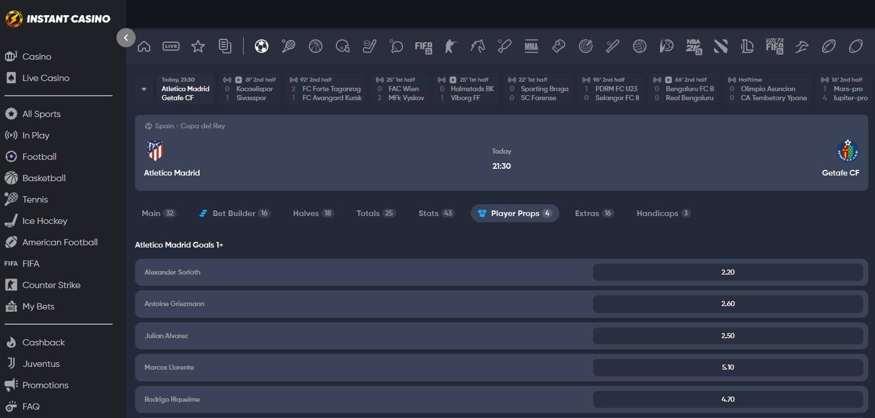Open Football in the sidebar
The image size is (875, 418).
(x=39, y=157)
